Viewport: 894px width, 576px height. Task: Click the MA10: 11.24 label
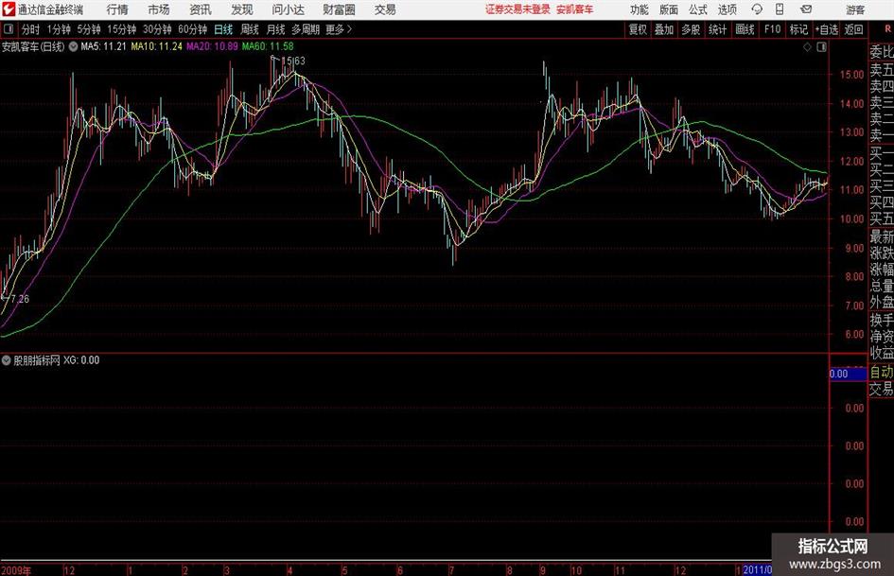[157, 46]
